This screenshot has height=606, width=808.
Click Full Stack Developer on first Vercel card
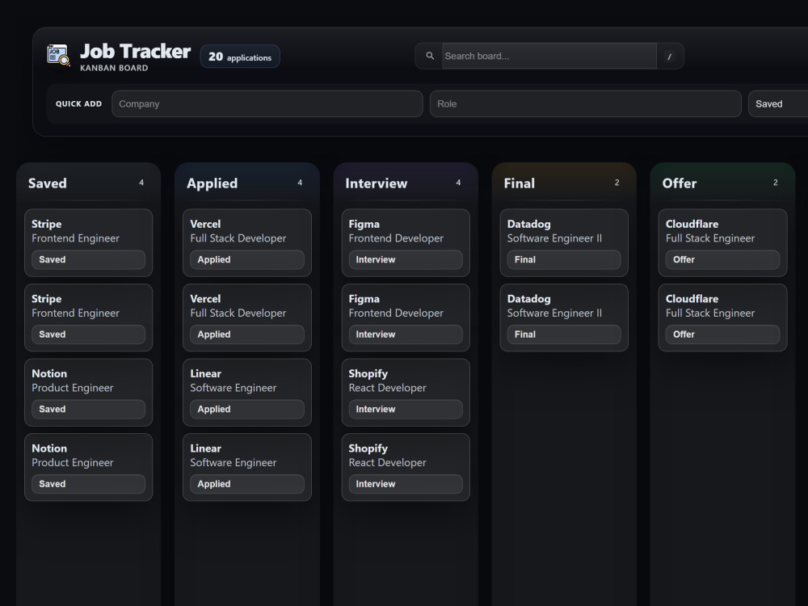click(x=238, y=238)
